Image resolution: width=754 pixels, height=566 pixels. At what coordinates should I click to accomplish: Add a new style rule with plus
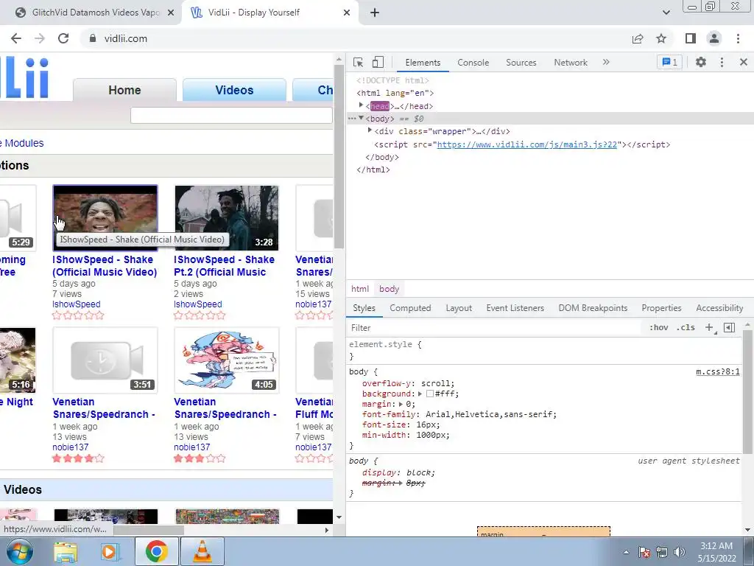[709, 328]
